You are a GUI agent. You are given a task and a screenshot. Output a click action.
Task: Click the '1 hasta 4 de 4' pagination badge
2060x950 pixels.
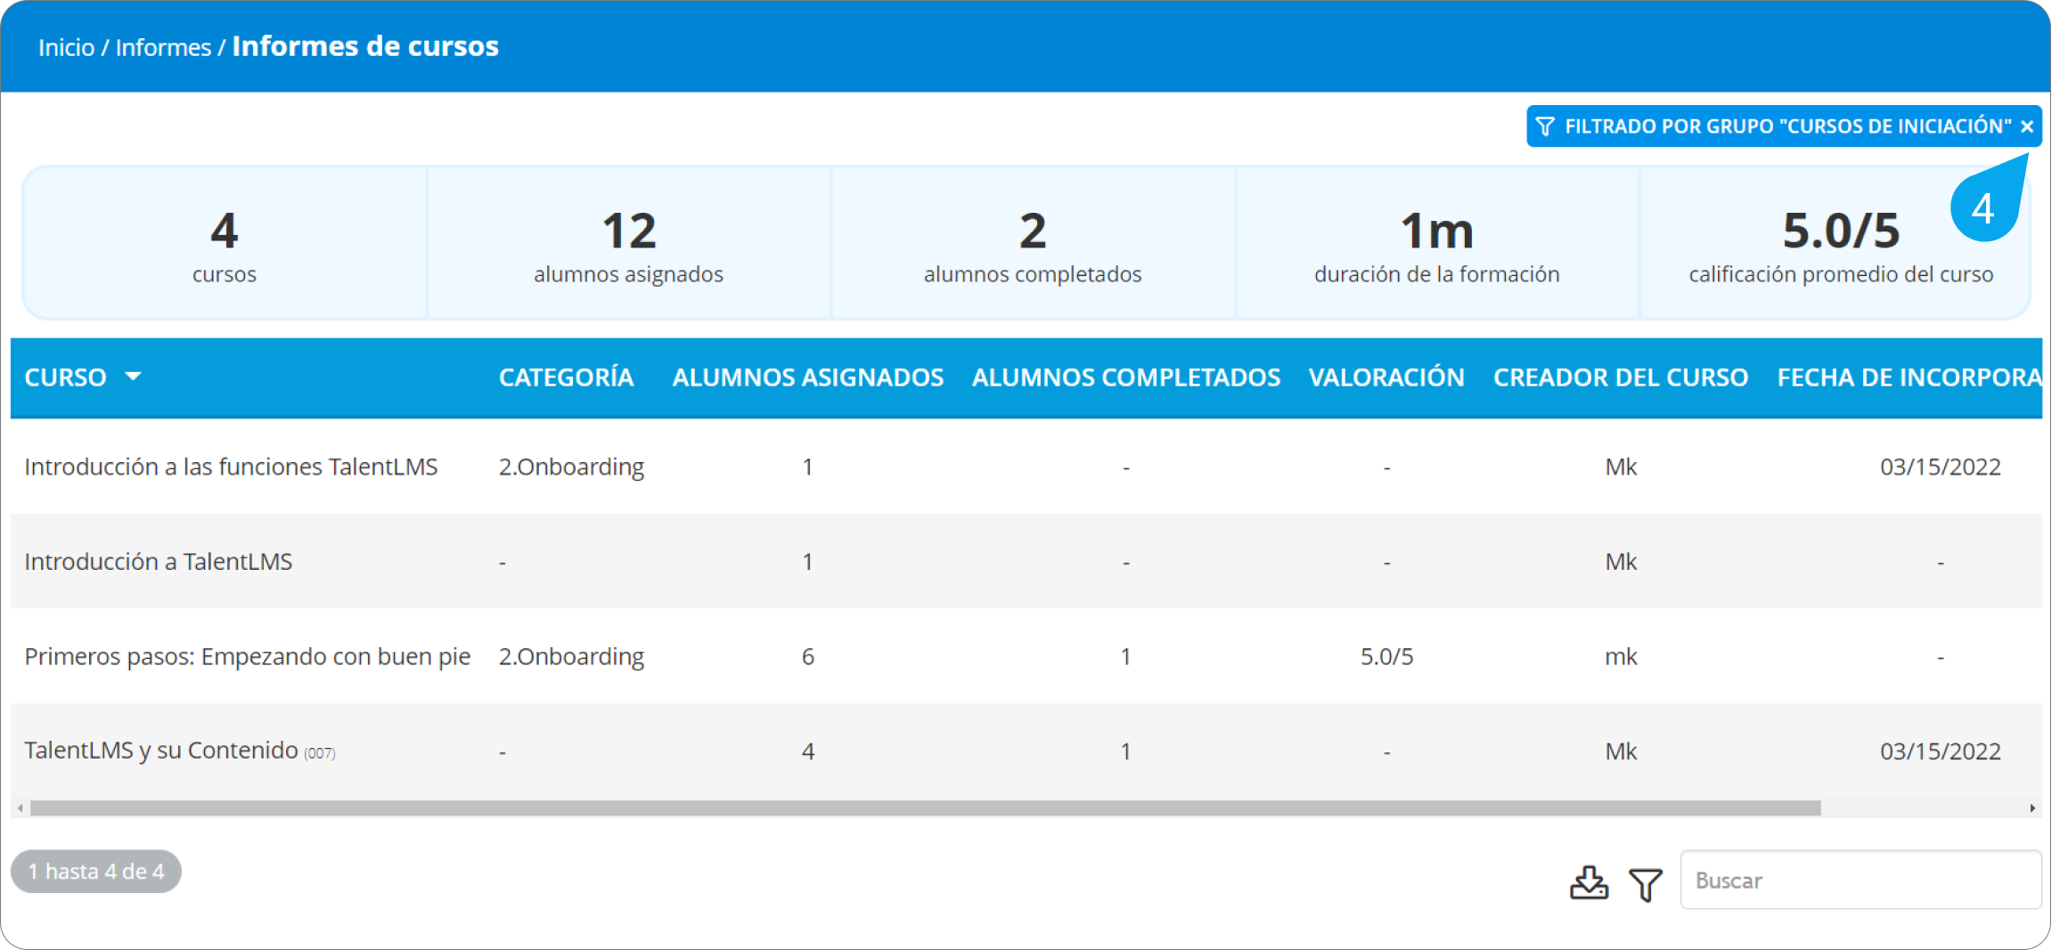96,871
